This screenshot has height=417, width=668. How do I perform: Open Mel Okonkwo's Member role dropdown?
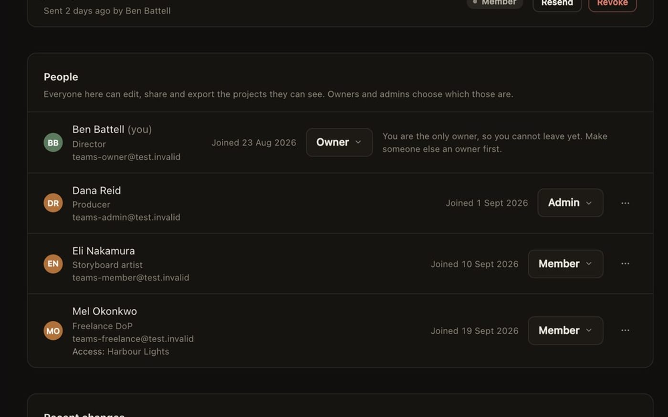(565, 330)
